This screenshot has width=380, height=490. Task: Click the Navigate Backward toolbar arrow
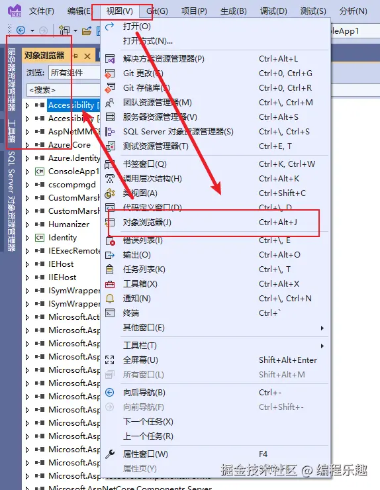pyautogui.click(x=21, y=30)
